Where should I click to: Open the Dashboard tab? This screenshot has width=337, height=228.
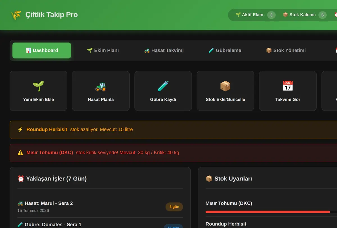click(42, 50)
